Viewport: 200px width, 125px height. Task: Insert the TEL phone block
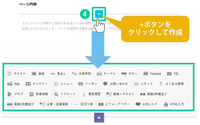[x=173, y=74]
